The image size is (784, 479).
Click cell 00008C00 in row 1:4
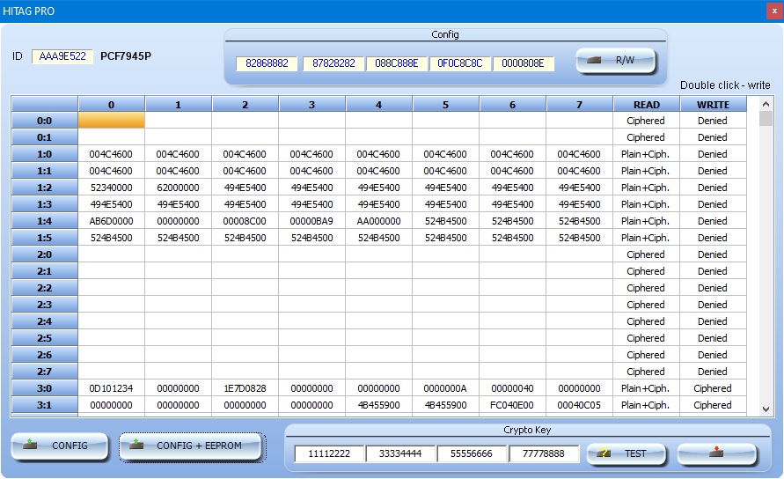[x=245, y=221]
